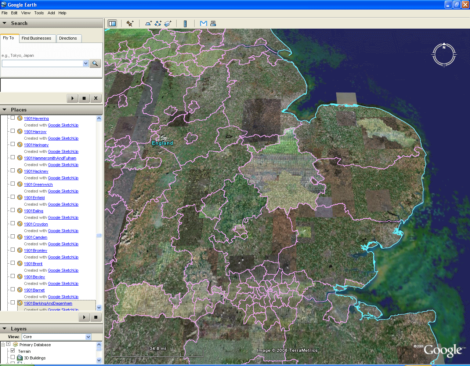Enable the 3D Buildings layer checkbox
The height and width of the screenshot is (366, 470).
(x=12, y=357)
